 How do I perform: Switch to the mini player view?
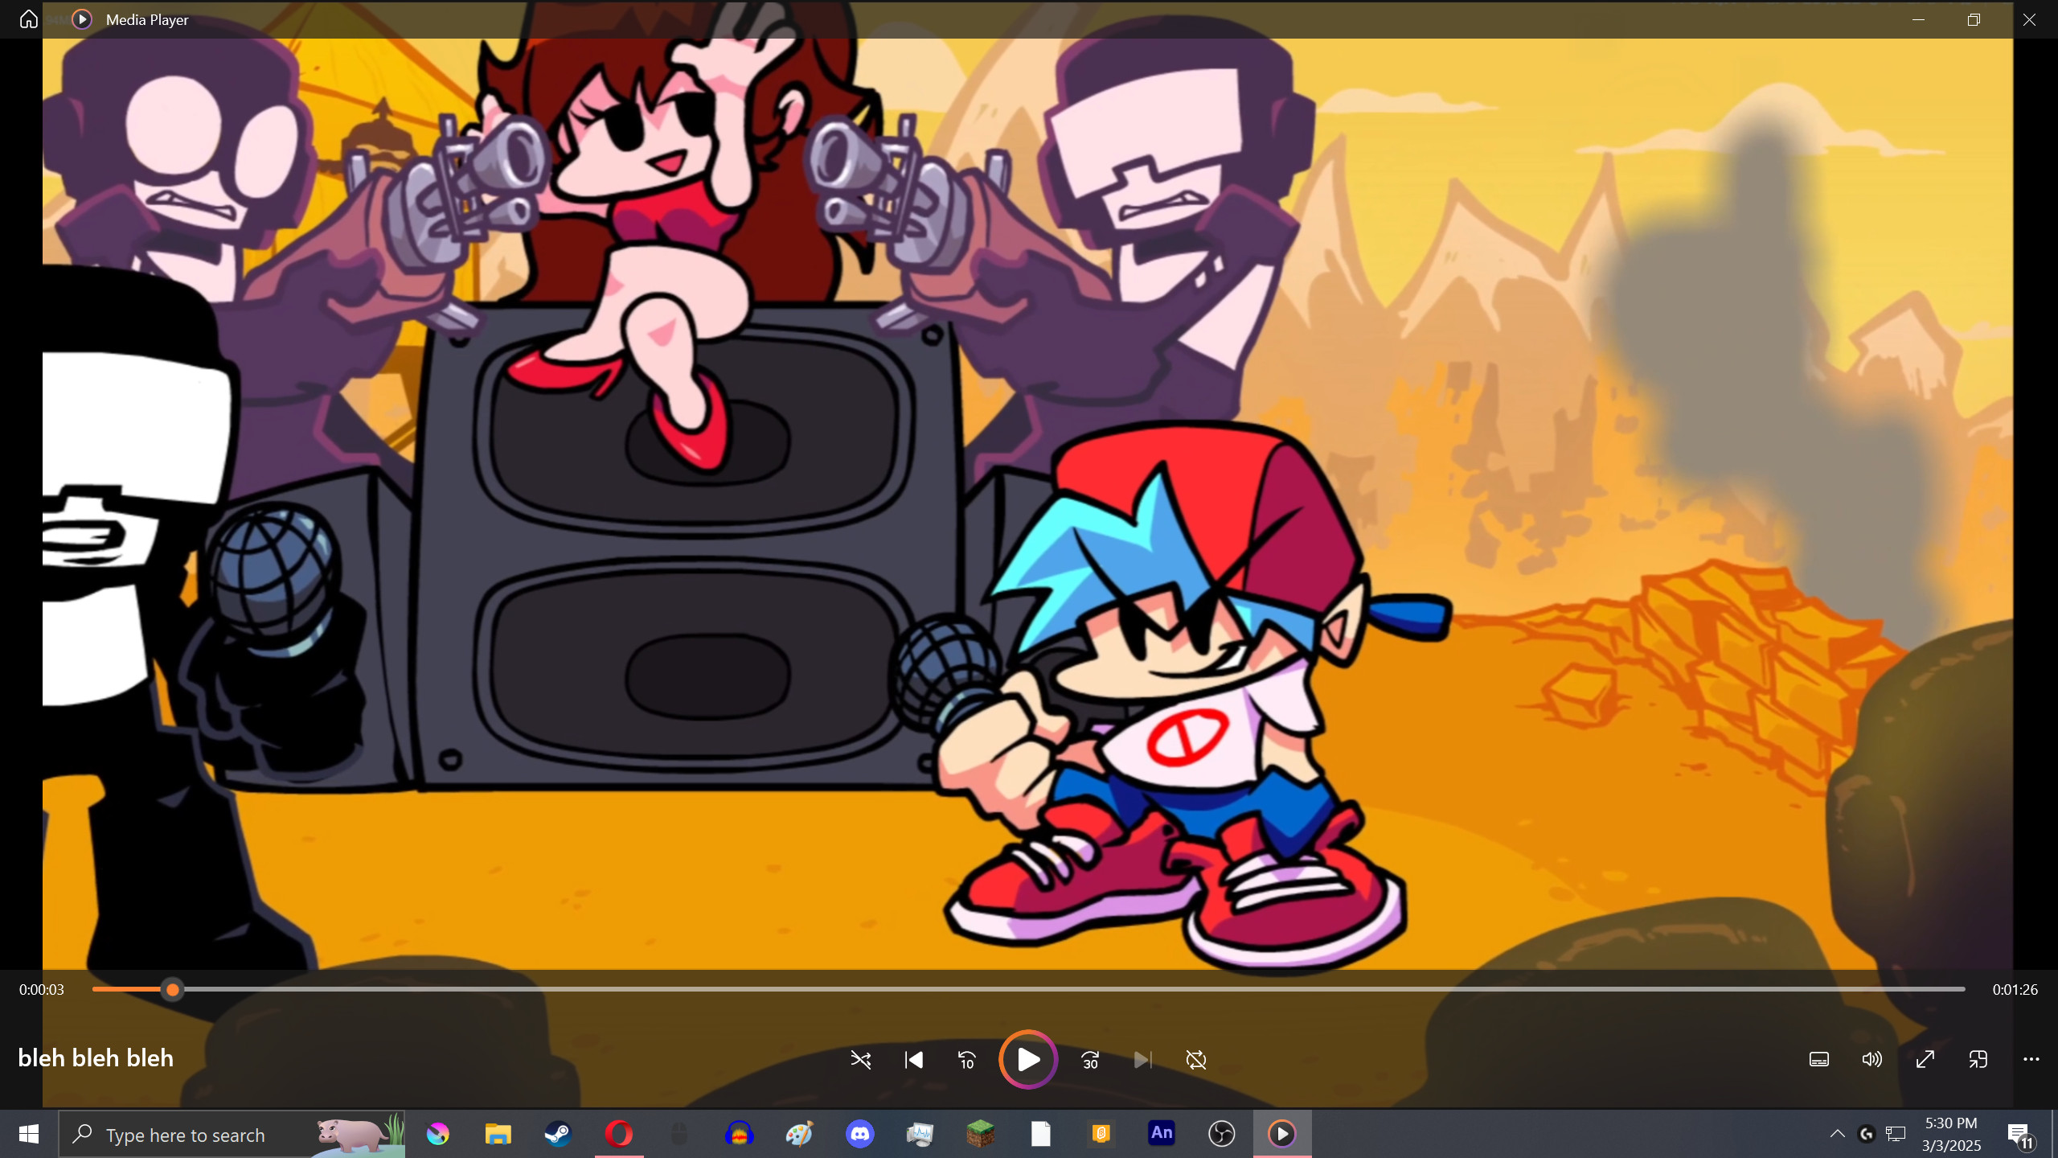(1978, 1059)
